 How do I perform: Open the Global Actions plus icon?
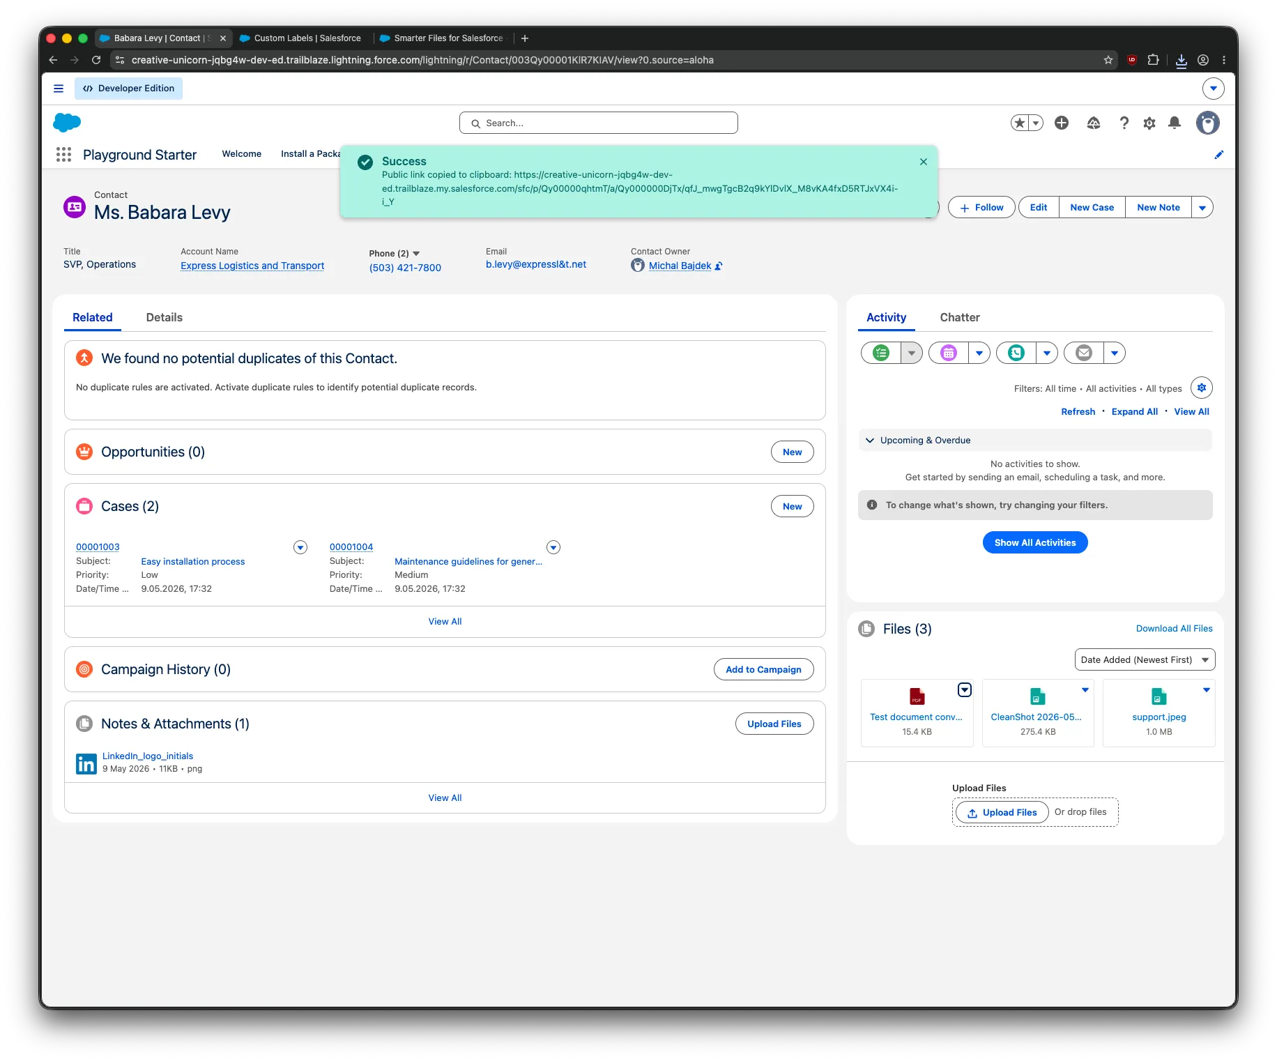coord(1062,123)
